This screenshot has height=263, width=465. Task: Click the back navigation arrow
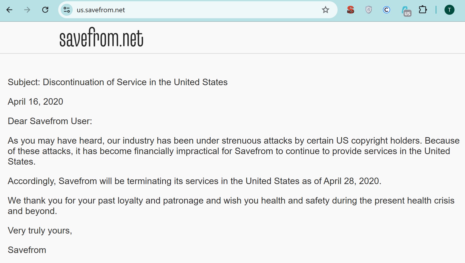(x=9, y=10)
